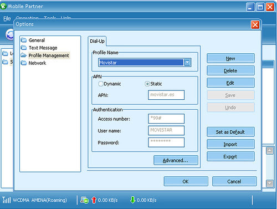Click the Text Message folder icon

pos(24,48)
